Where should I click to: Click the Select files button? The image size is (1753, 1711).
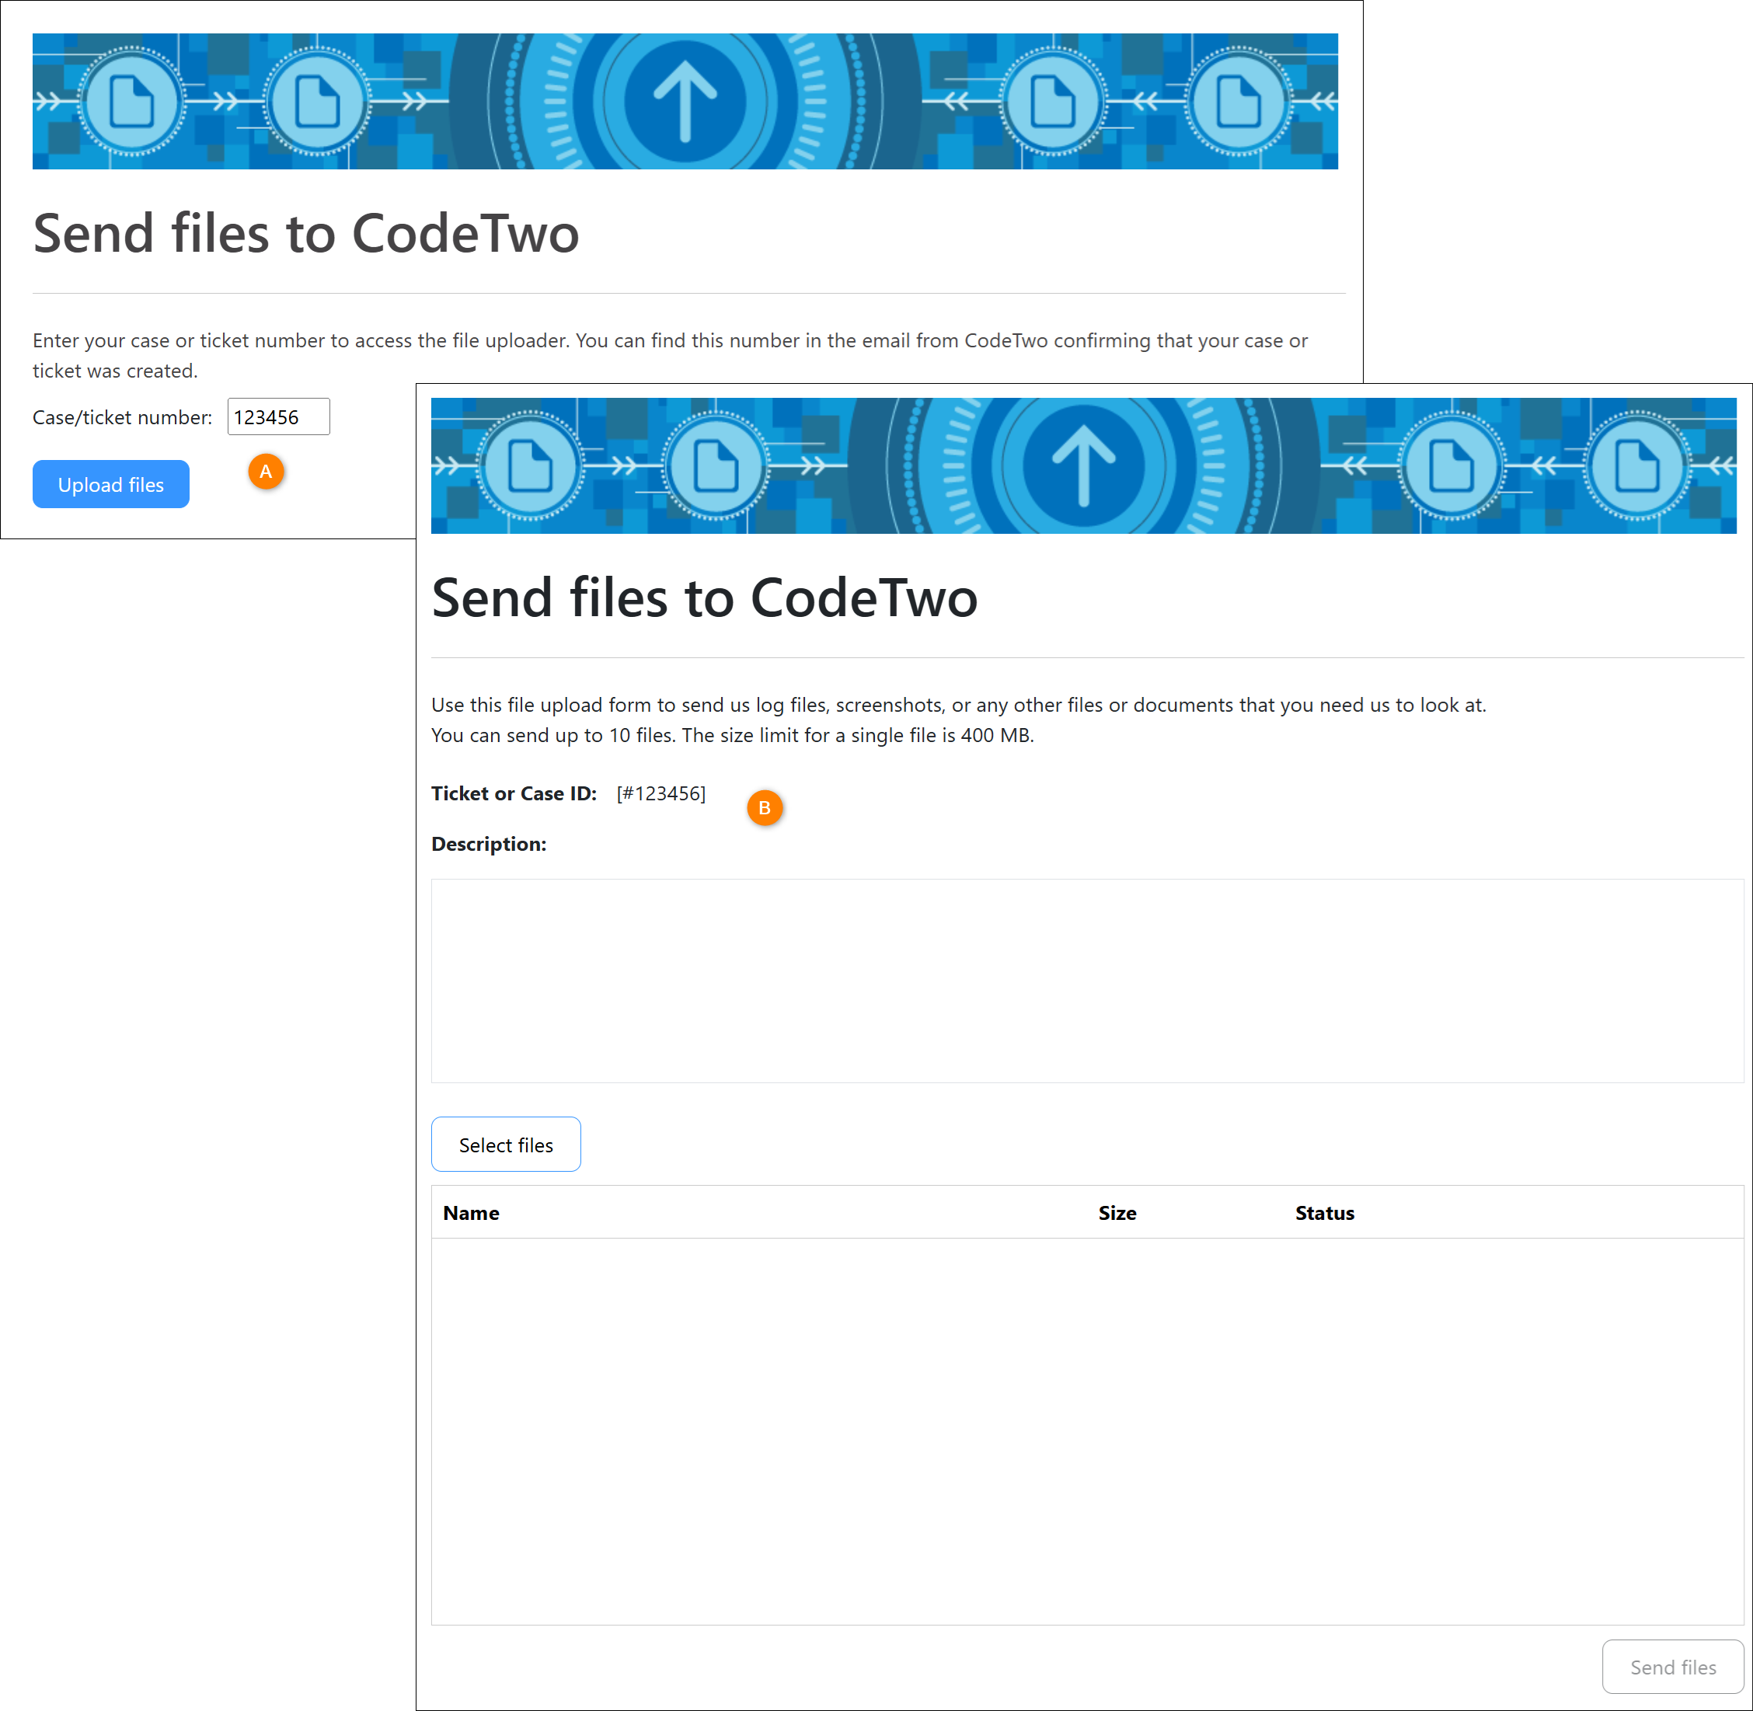[x=506, y=1144]
